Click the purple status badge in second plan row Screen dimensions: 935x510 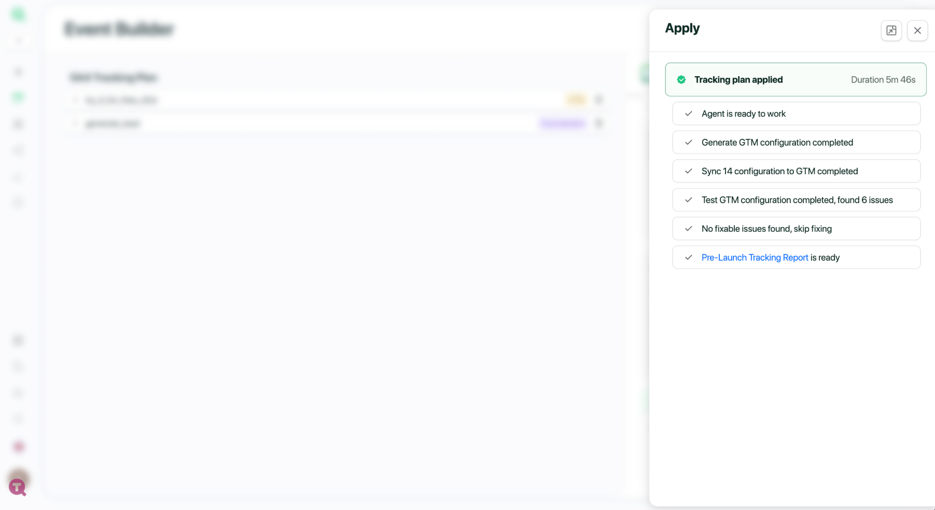point(563,123)
